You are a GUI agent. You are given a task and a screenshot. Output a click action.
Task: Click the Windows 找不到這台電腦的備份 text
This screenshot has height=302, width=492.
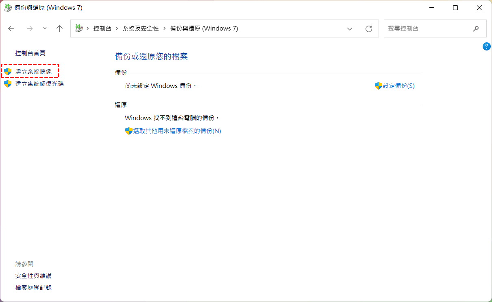[172, 118]
